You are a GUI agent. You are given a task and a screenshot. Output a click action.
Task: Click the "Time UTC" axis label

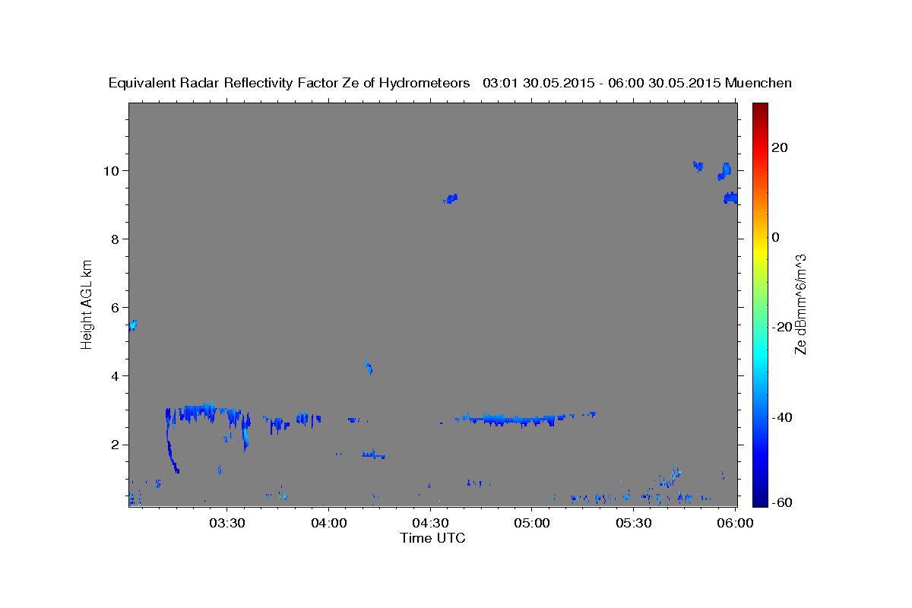[x=432, y=538]
